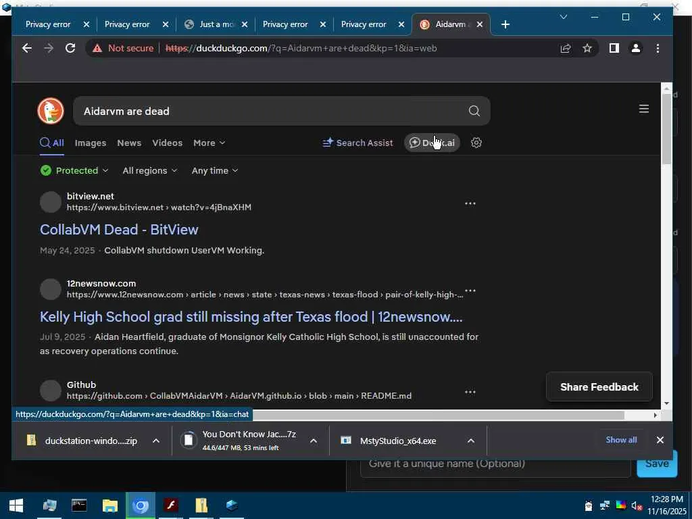The height and width of the screenshot is (519, 692).
Task: Click the volume icon in system tray
Action: (x=636, y=505)
